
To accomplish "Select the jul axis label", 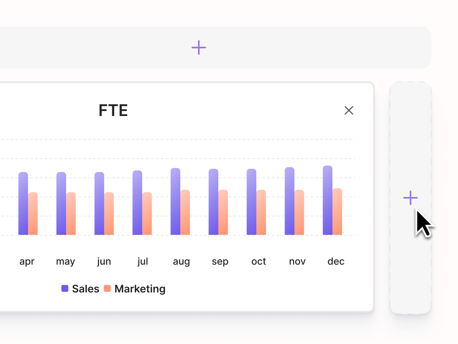I will tap(143, 261).
